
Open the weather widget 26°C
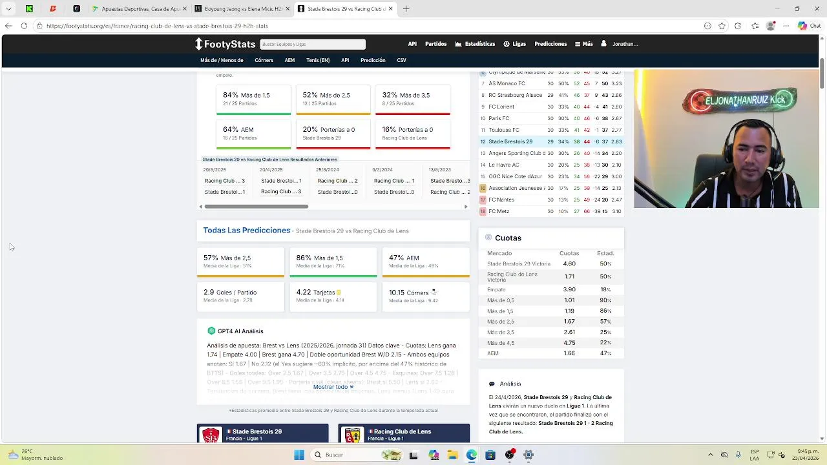pos(36,455)
